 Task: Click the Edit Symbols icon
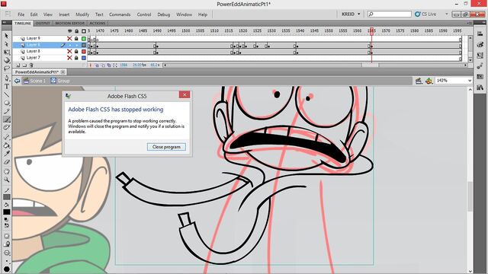click(x=429, y=81)
